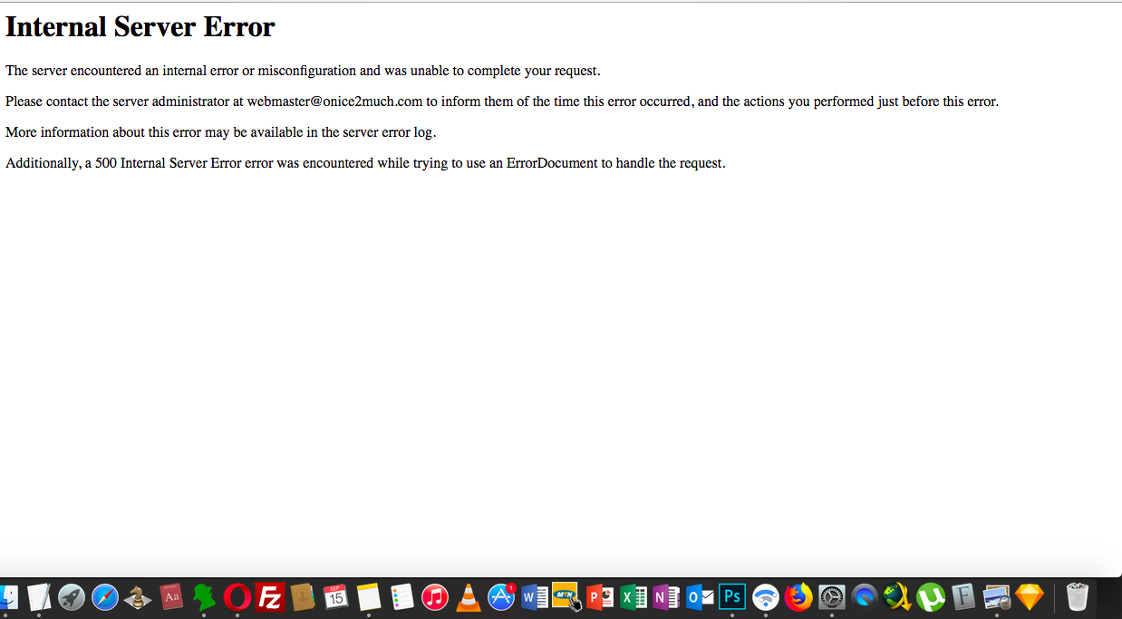Launch Microsoft Word
The image size is (1122, 619).
(x=535, y=597)
